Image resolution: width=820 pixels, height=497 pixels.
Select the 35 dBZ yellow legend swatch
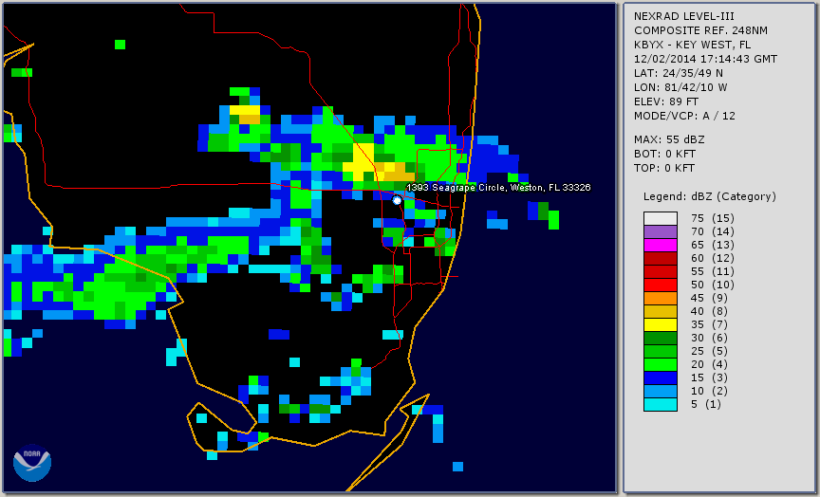pos(660,325)
